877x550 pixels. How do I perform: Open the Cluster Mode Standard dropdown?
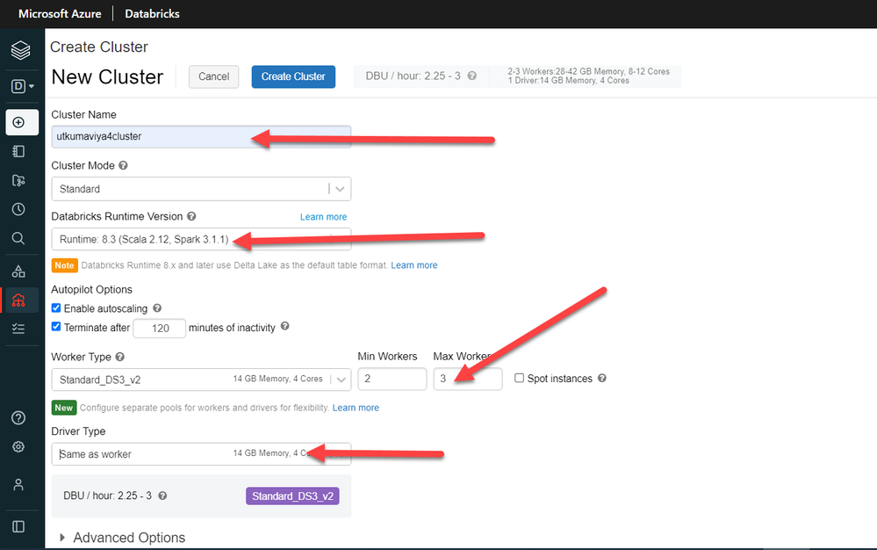point(201,189)
